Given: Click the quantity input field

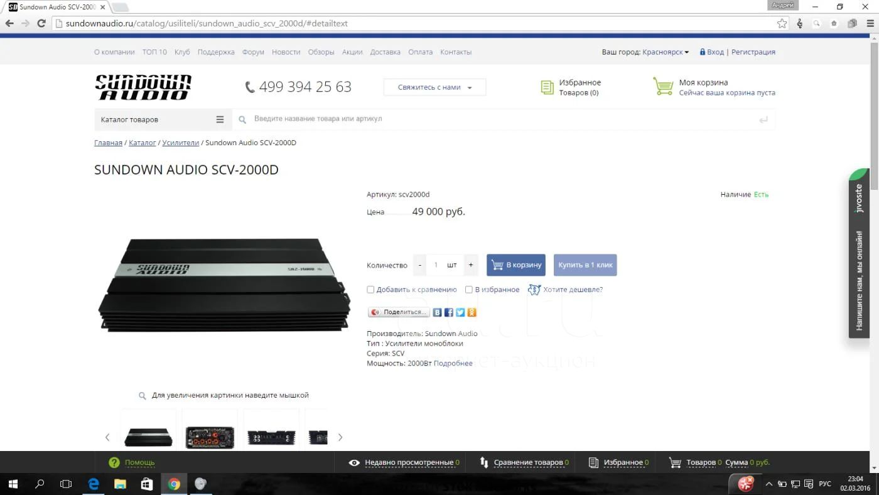Looking at the screenshot, I should point(436,265).
